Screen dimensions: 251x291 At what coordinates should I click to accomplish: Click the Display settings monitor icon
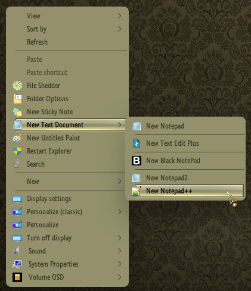(x=17, y=199)
